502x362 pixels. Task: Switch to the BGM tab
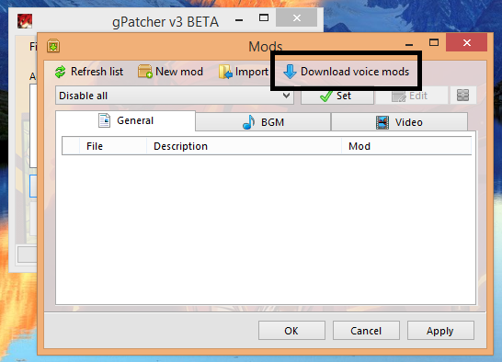[x=263, y=122]
